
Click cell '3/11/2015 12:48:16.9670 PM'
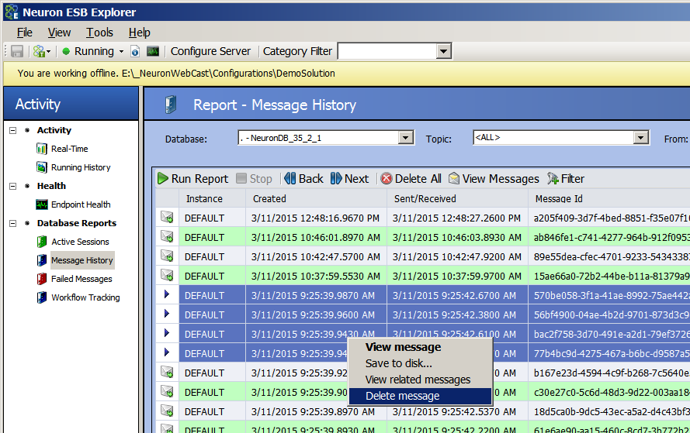(316, 218)
